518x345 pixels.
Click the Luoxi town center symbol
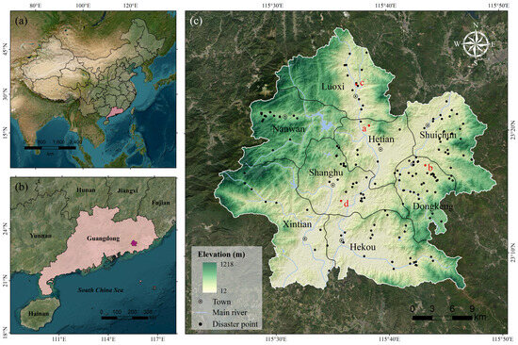(x=355, y=96)
